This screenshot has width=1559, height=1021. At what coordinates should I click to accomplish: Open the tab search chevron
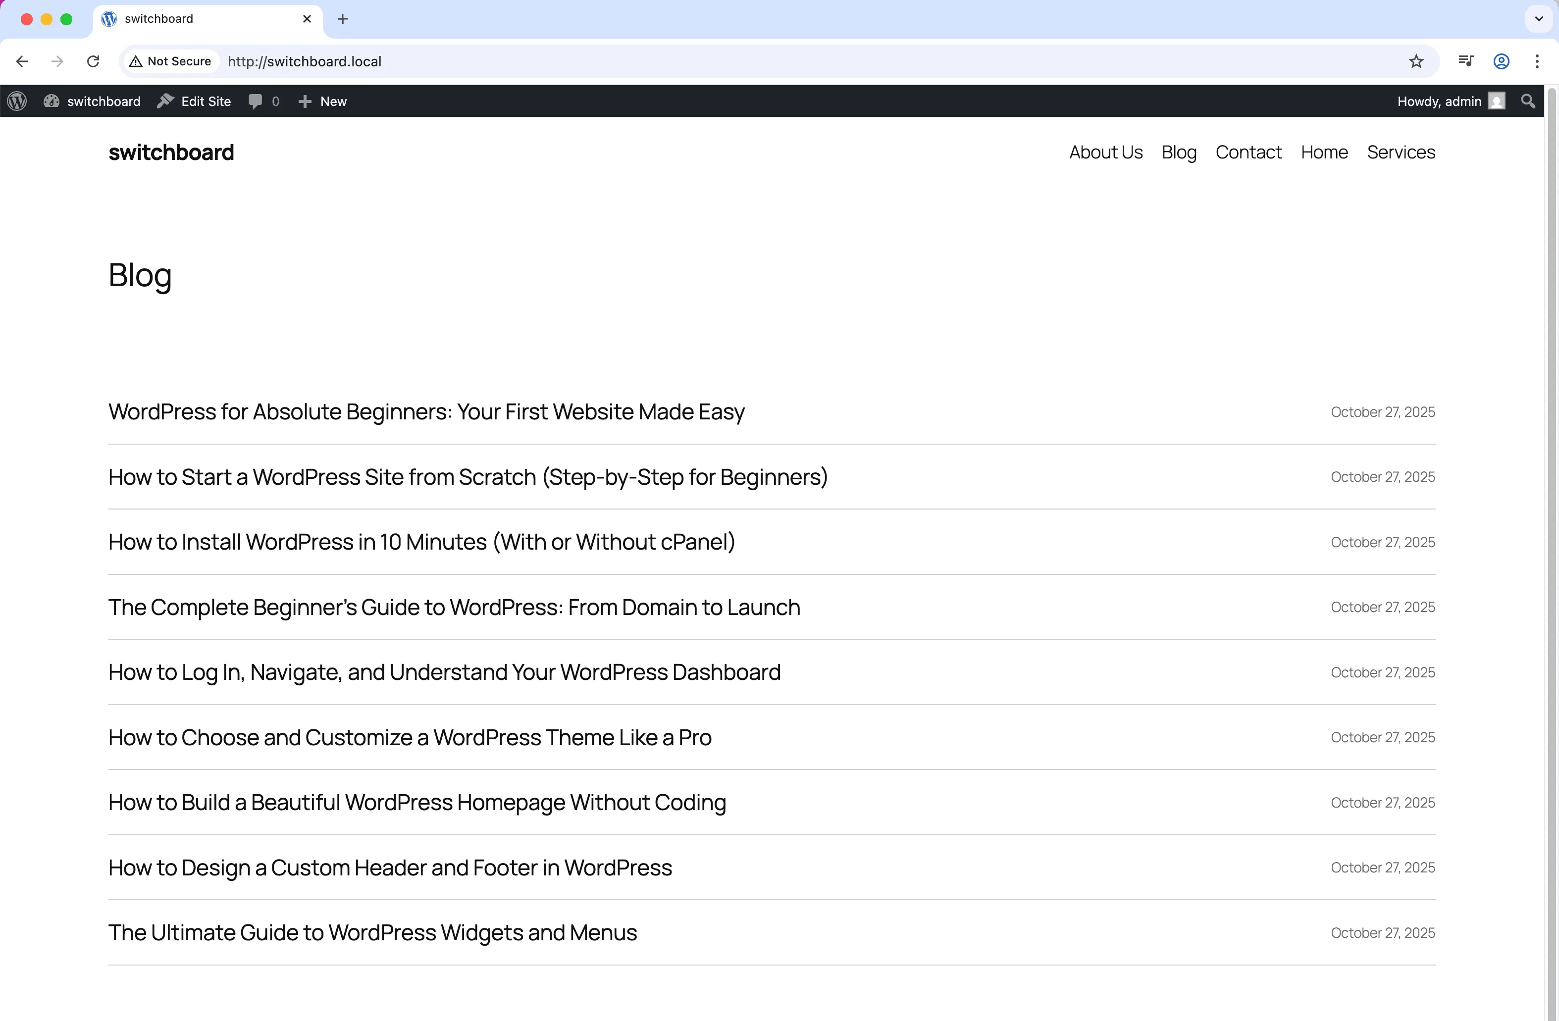tap(1538, 19)
